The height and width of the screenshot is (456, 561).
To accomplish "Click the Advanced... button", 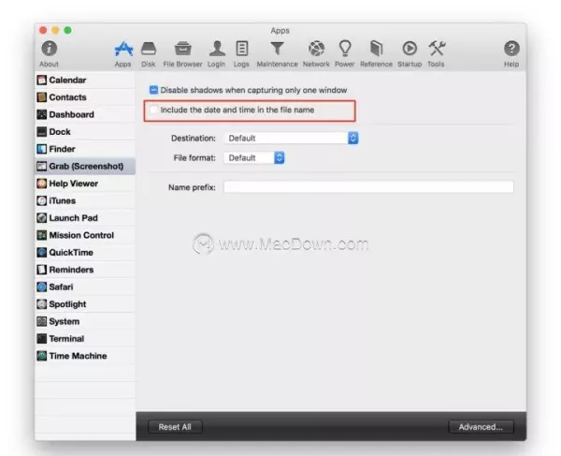I will [481, 427].
